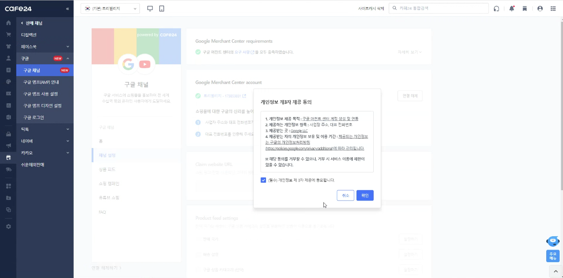This screenshot has height=278, width=563.
Task: Select 구글 채널 sidebar item
Action: 45,70
